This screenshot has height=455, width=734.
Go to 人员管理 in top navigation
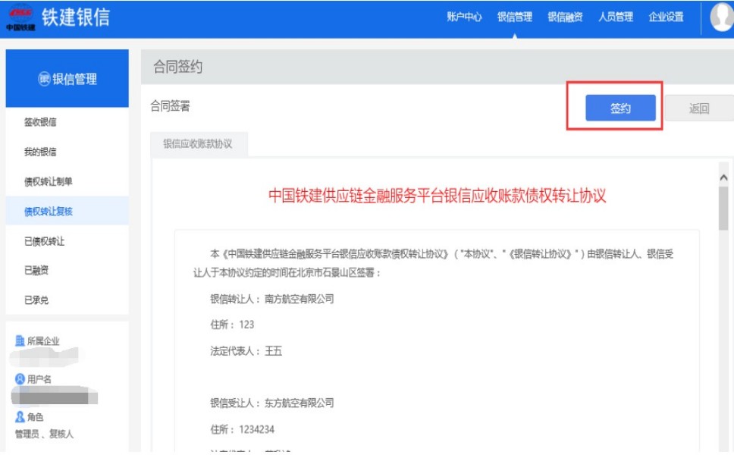click(x=616, y=17)
